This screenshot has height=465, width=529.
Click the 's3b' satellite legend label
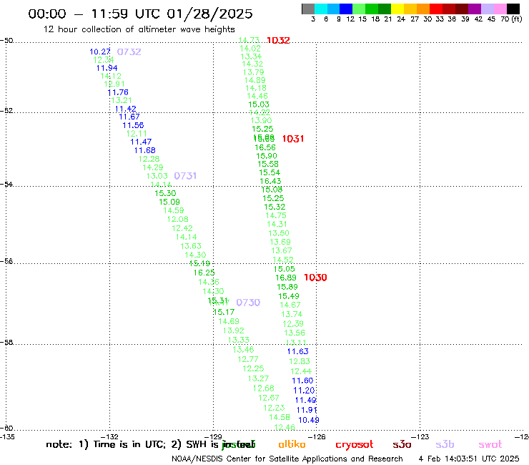click(445, 444)
